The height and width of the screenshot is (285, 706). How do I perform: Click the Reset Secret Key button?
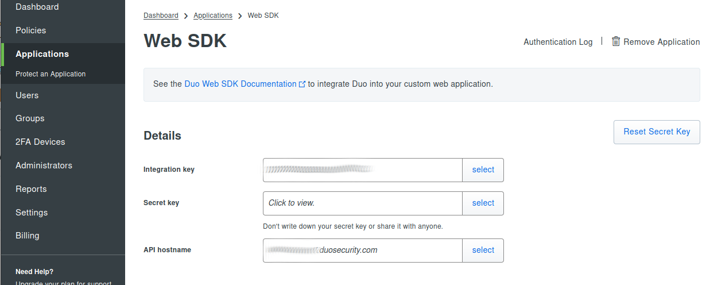(657, 132)
